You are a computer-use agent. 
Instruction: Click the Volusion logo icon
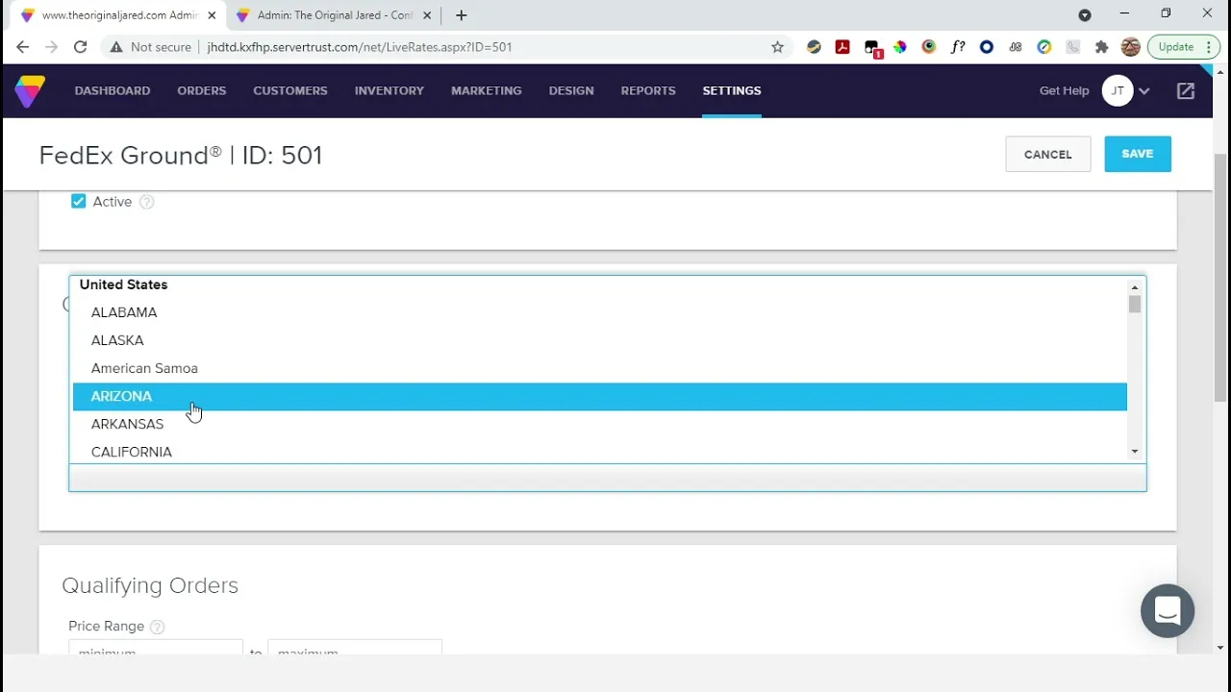[x=30, y=90]
